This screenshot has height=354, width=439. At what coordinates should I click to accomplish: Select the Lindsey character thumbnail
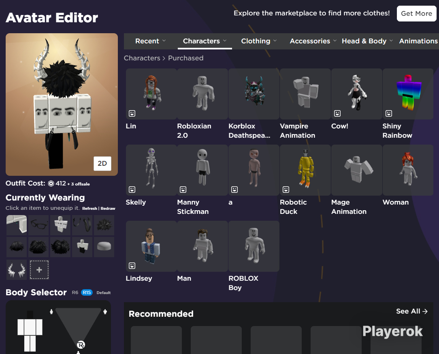pyautogui.click(x=151, y=246)
